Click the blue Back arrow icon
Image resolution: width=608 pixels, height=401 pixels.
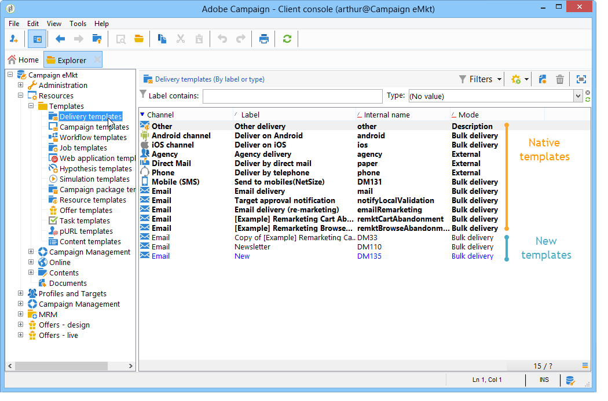click(x=60, y=39)
